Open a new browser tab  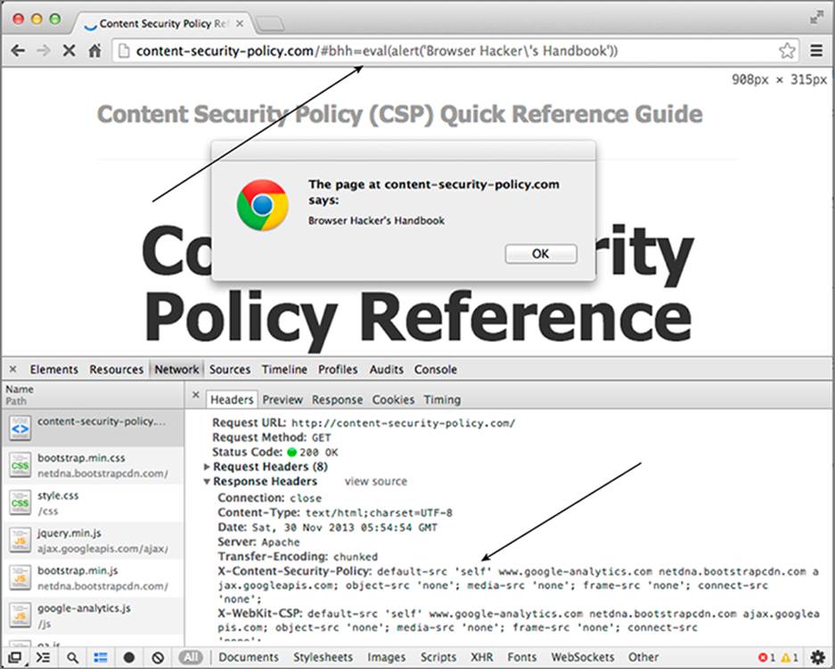[x=270, y=23]
